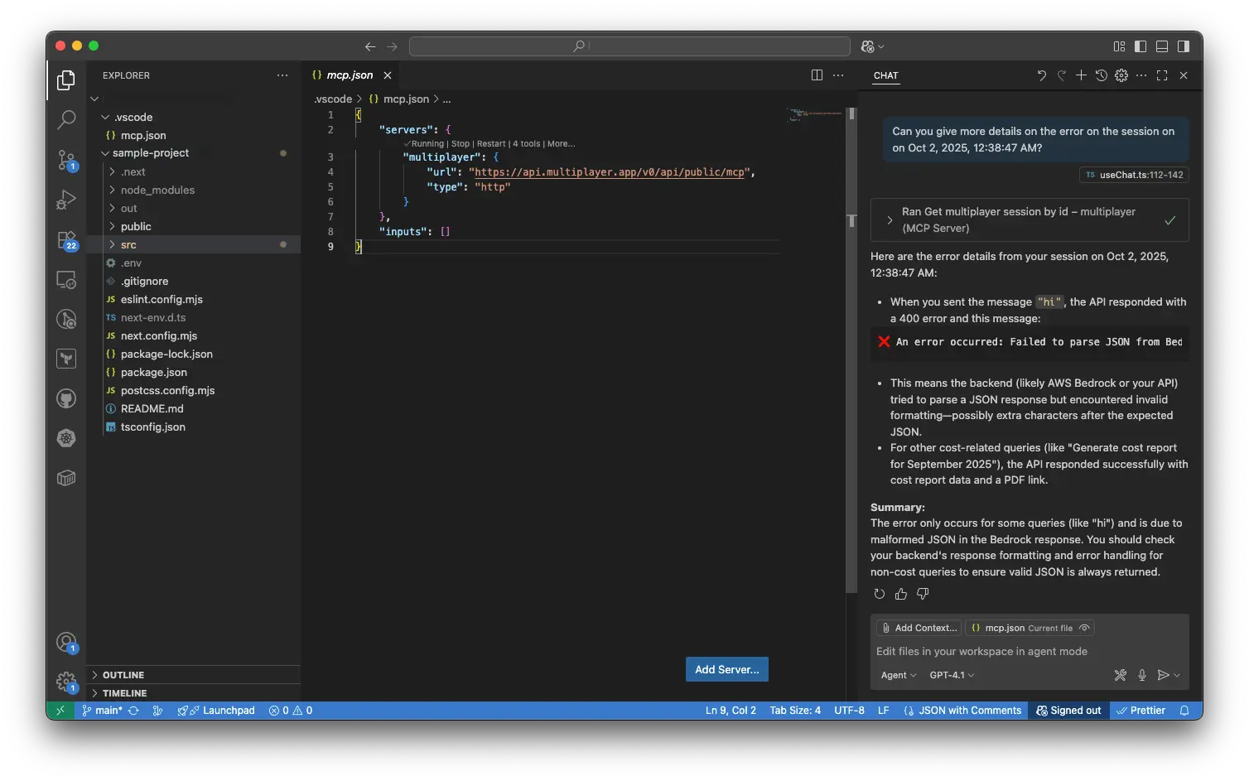
Task: Toggle visibility of the mcp.json context chip
Action: (1085, 627)
